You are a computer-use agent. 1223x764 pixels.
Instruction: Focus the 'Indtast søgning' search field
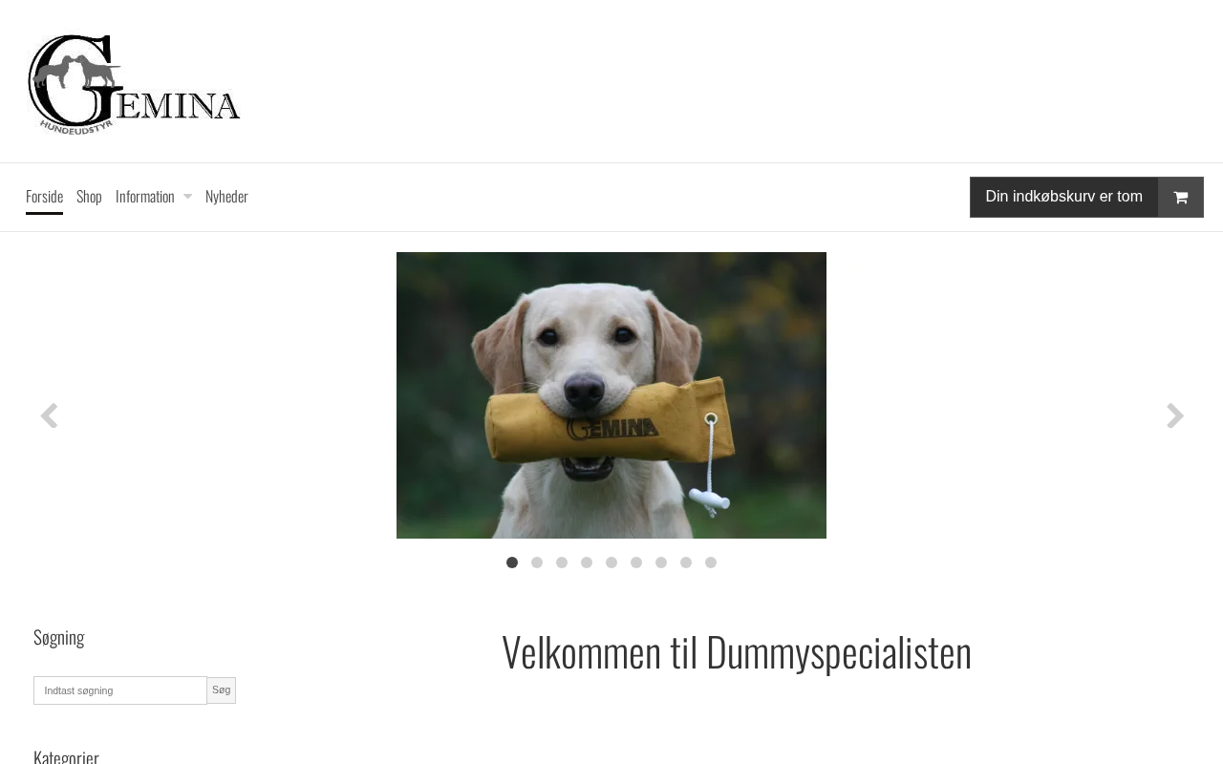coord(120,690)
